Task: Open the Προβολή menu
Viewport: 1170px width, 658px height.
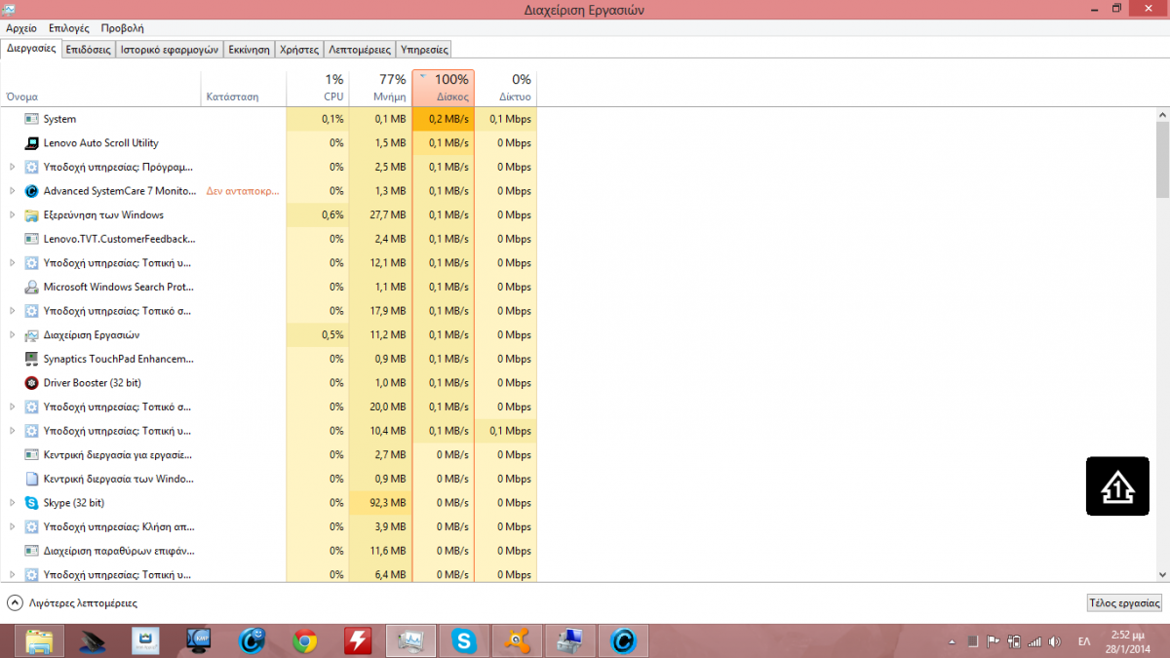Action: pyautogui.click(x=122, y=28)
